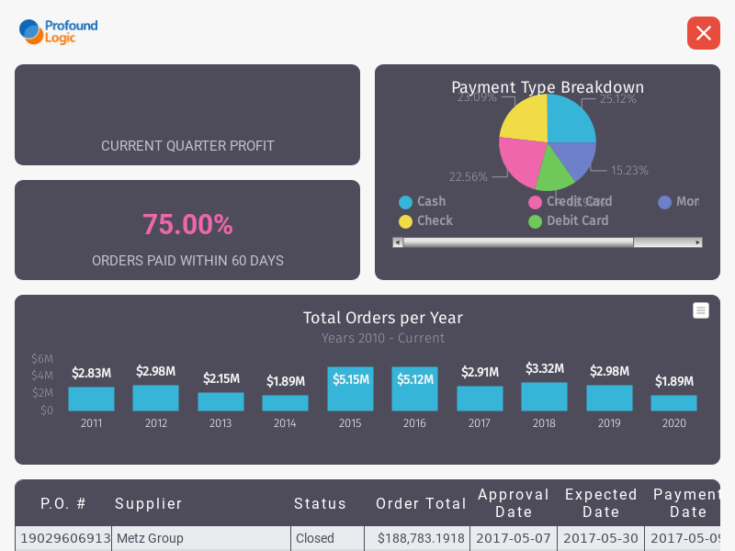The height and width of the screenshot is (551, 735).
Task: Select the blue Cash legend marker
Action: [x=408, y=201]
